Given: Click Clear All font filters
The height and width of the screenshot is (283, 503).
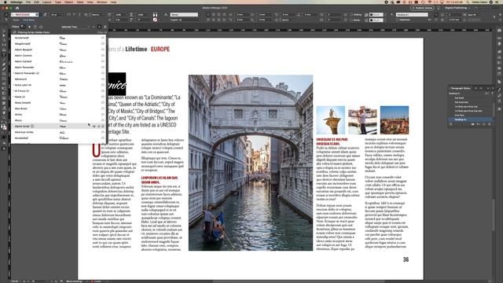Looking at the screenshot, I should (101, 32).
